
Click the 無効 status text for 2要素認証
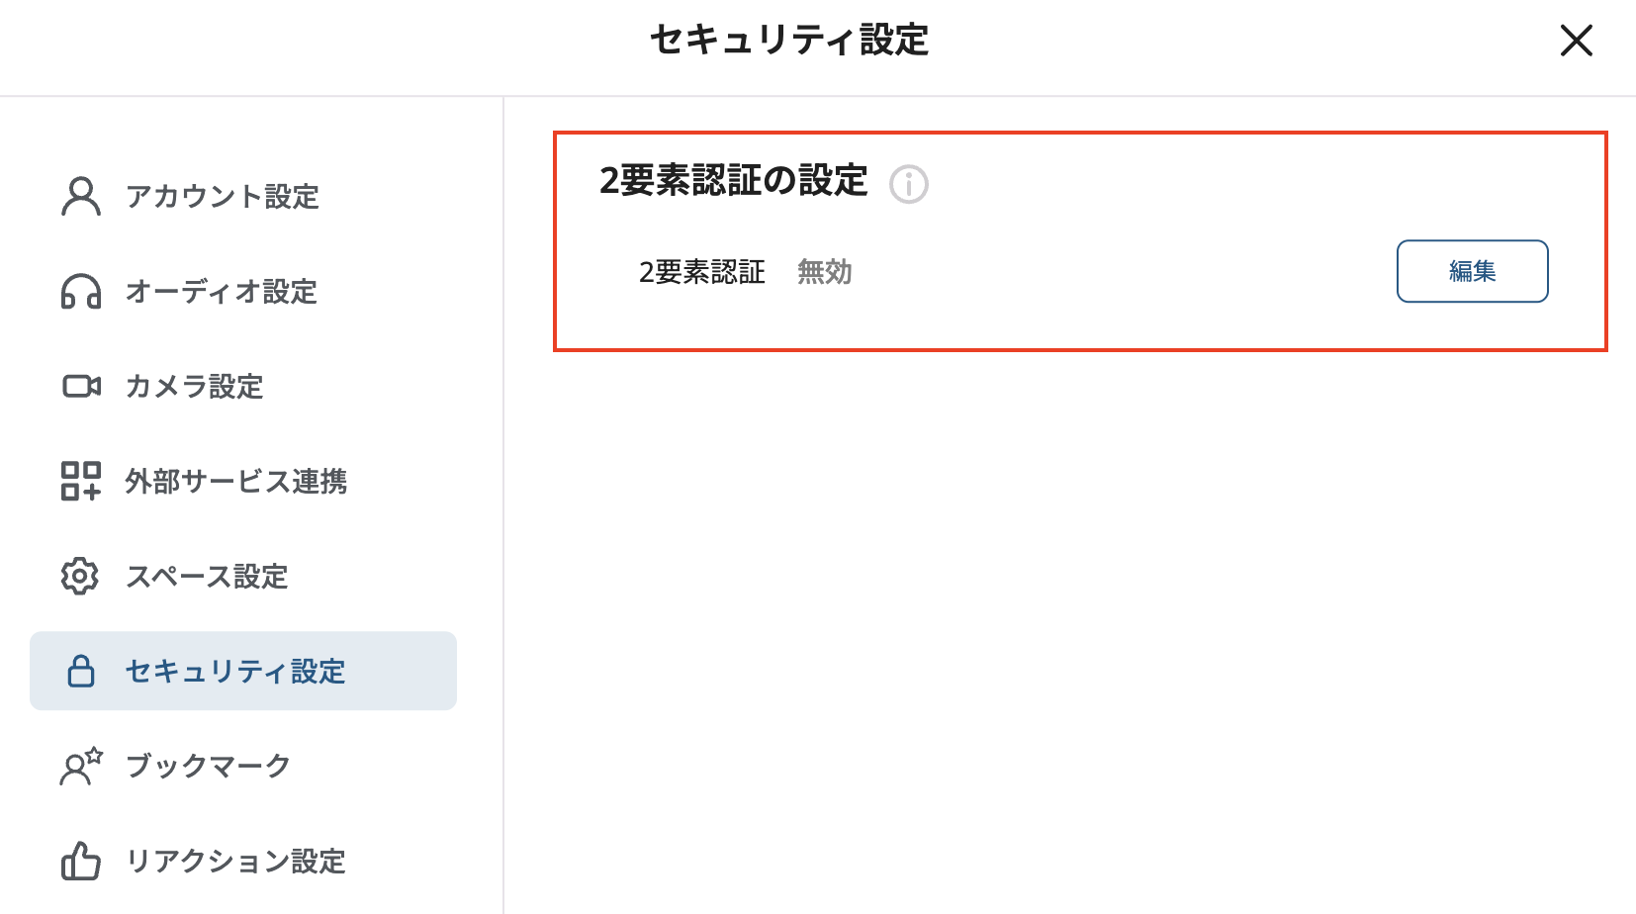(824, 272)
